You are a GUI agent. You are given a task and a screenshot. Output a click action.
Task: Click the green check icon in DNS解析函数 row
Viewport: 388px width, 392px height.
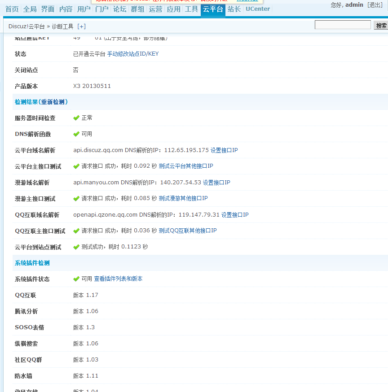[x=76, y=134]
